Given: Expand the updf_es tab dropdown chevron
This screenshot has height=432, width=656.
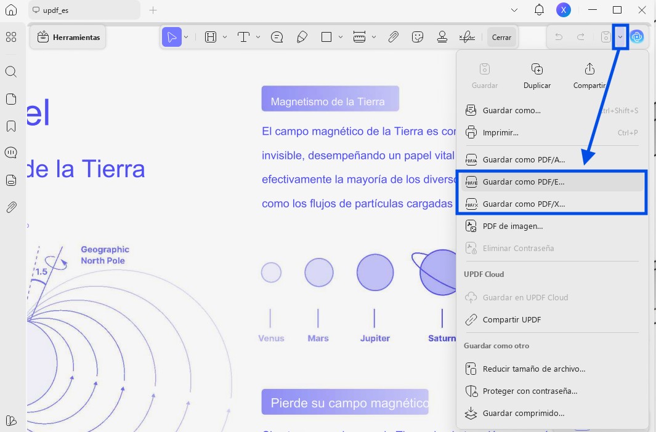Looking at the screenshot, I should (x=514, y=10).
